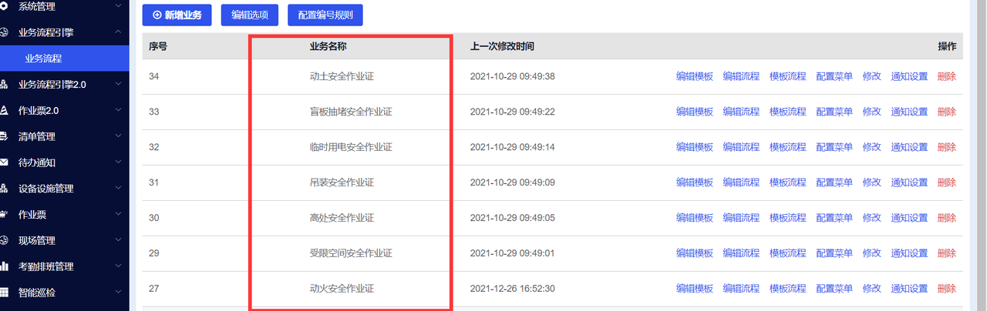Expand the 清单管理 chevron arrow

pos(117,136)
